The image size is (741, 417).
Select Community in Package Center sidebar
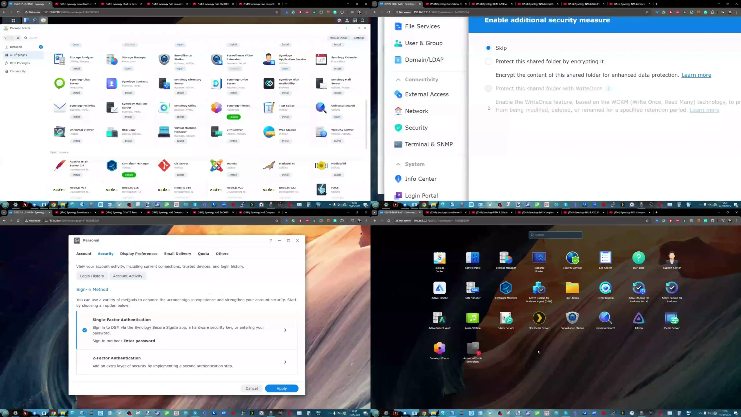click(x=23, y=71)
